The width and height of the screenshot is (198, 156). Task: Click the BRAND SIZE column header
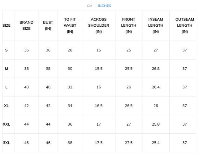(26, 25)
